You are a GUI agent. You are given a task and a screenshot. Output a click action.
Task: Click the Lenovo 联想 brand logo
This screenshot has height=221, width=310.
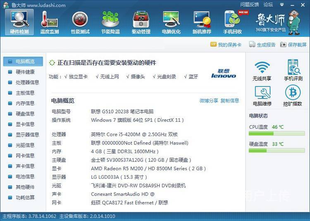point(223,74)
